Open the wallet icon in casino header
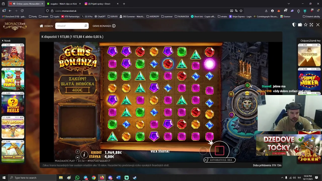The height and width of the screenshot is (181, 322). [x=300, y=25]
